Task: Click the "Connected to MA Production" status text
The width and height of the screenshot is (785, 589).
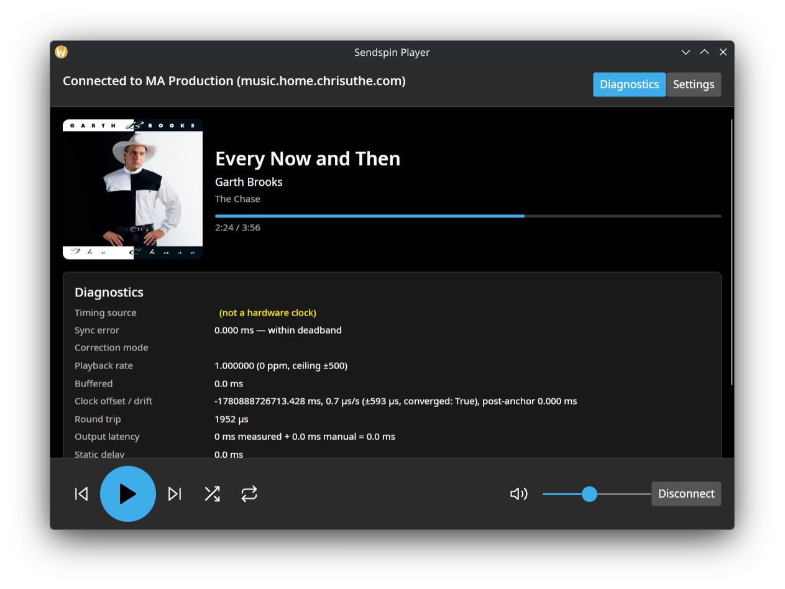Action: tap(234, 81)
